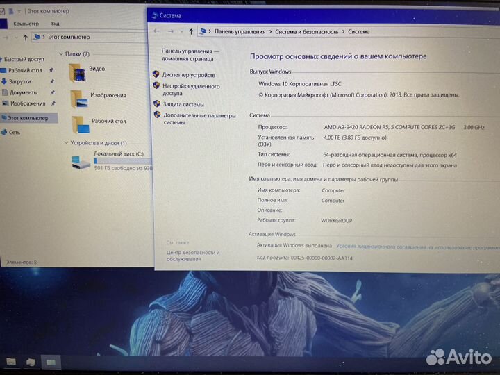Click Explorer title bar properties checkbox icon
The image size is (500, 375).
pyautogui.click(x=2, y=12)
